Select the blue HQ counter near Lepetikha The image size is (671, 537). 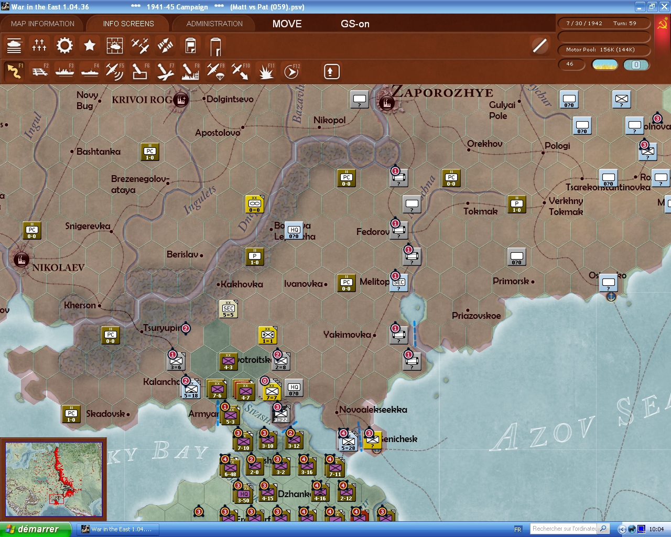point(294,231)
